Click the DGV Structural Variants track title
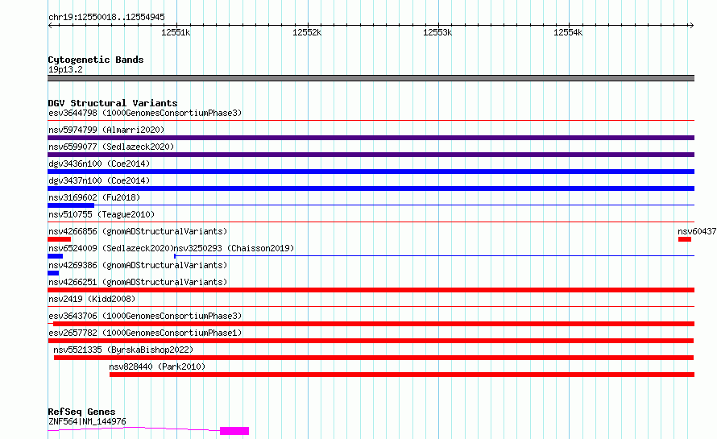Screen dimensions: 717x439 tap(113, 103)
